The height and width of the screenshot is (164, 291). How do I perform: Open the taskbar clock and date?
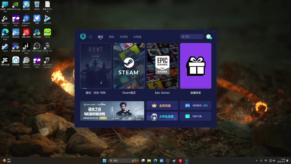coord(281,160)
